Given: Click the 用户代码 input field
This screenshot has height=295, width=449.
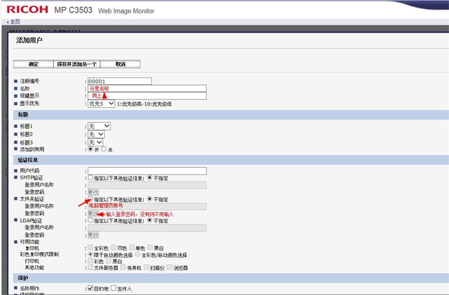Looking at the screenshot, I should click(x=146, y=171).
